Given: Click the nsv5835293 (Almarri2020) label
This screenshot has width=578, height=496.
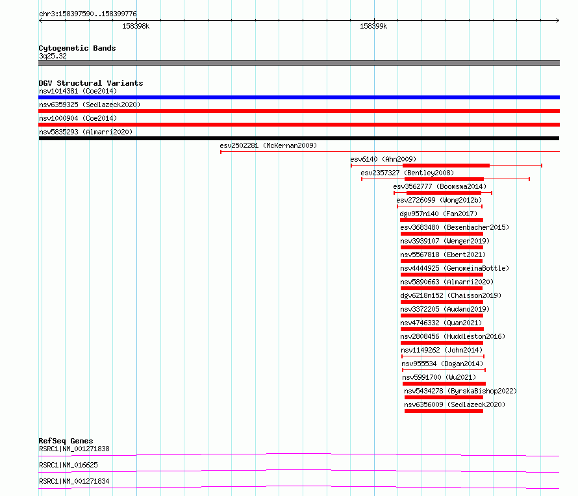Looking at the screenshot, I should [x=86, y=132].
